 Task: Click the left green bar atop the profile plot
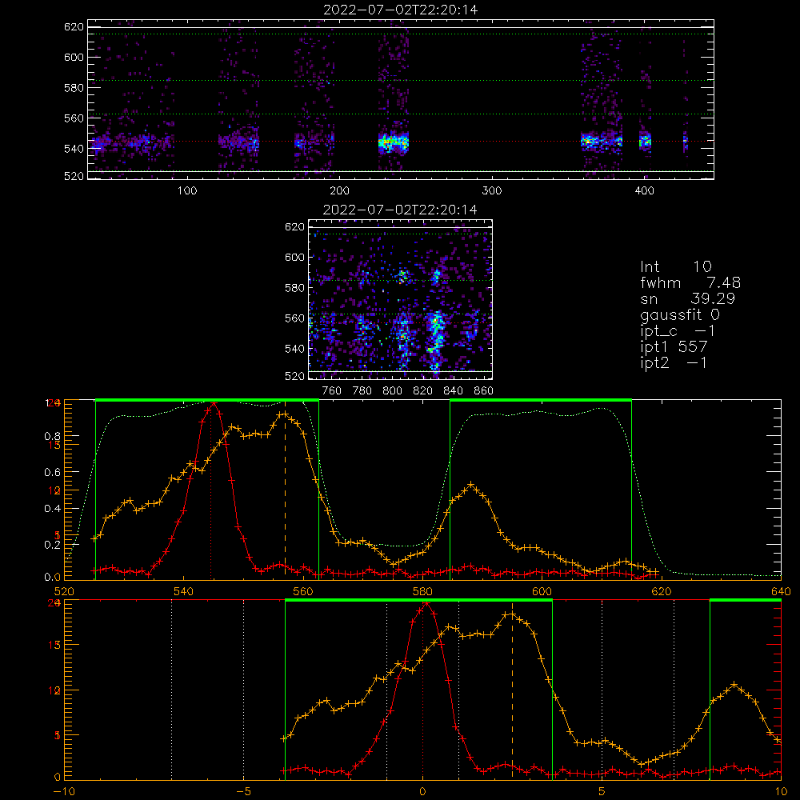click(207, 400)
